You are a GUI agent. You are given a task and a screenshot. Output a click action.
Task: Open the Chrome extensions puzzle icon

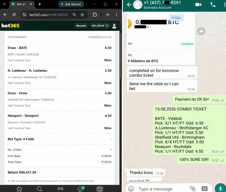click(95, 14)
